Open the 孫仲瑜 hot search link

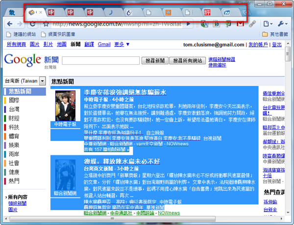point(270,202)
